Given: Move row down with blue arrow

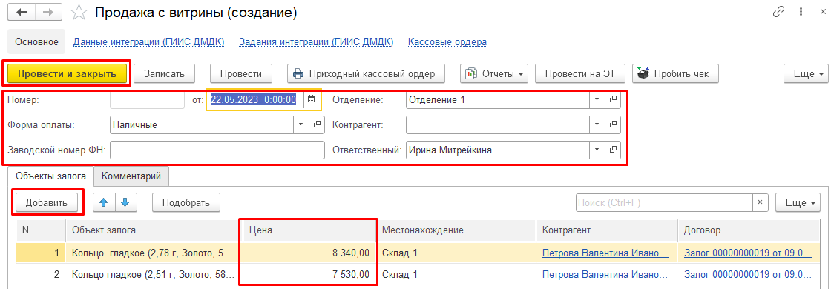Looking at the screenshot, I should click(125, 202).
